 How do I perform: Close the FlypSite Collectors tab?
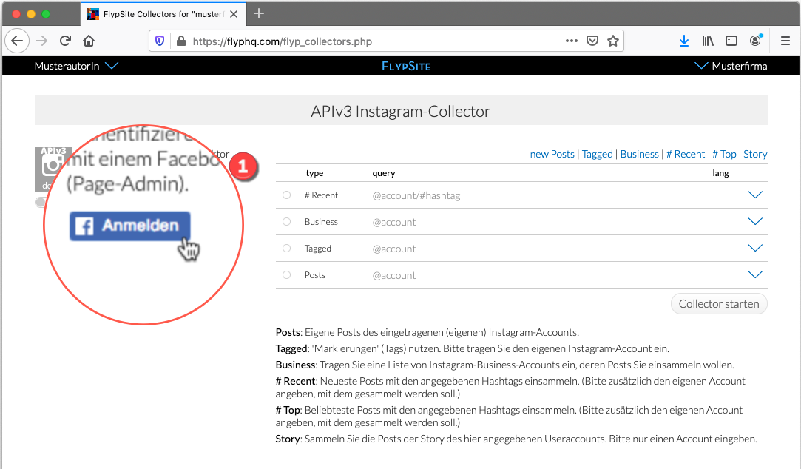pyautogui.click(x=234, y=14)
